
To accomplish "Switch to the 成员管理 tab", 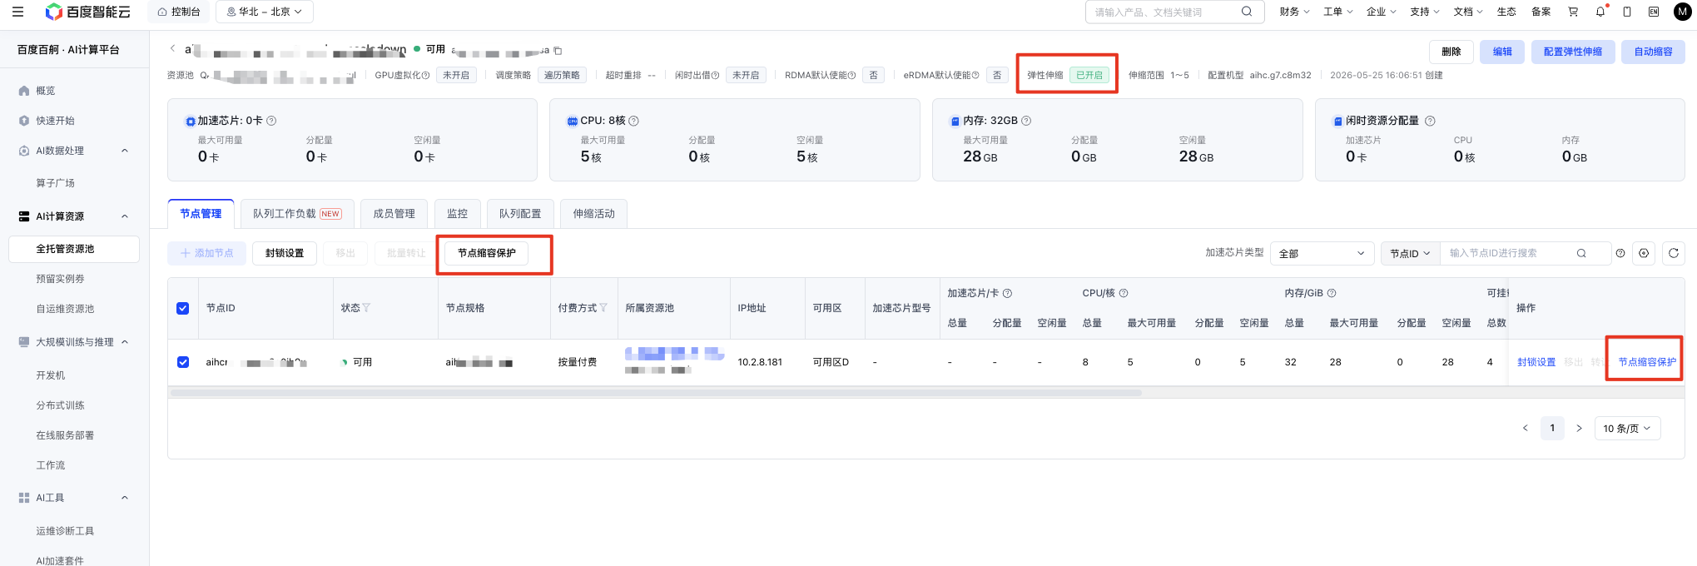I will pos(394,214).
